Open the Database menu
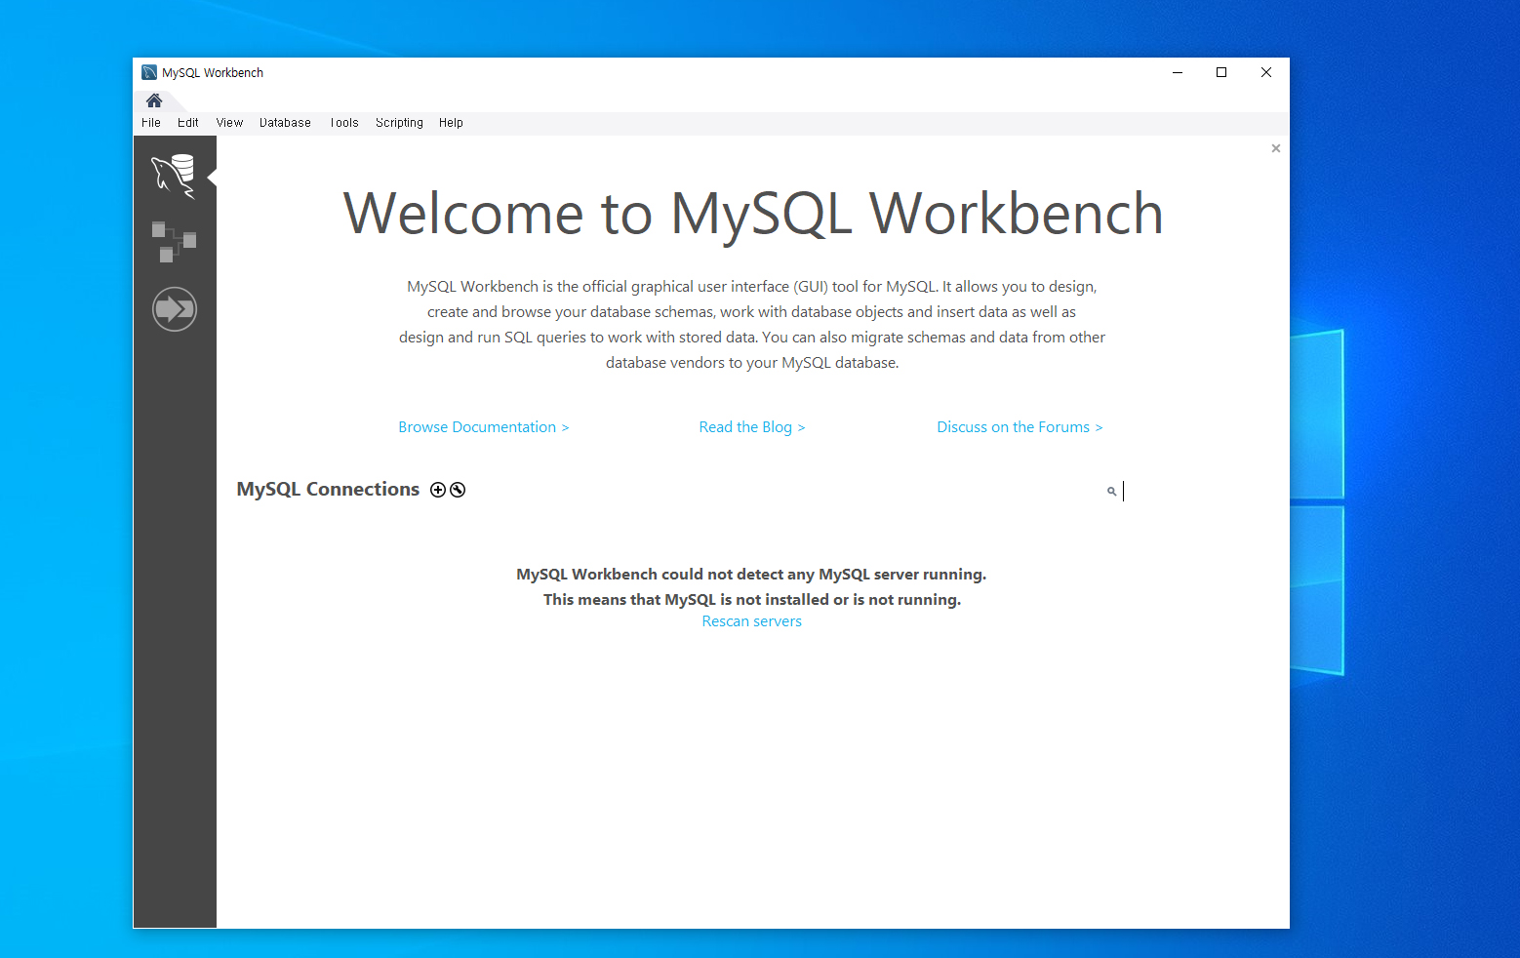1520x958 pixels. click(x=285, y=123)
